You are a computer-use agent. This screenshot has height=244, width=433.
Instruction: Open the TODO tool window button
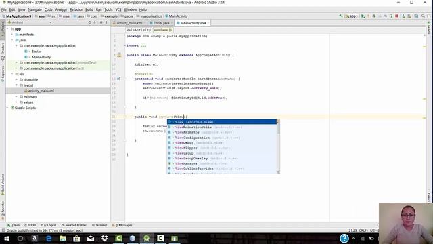tap(30, 225)
